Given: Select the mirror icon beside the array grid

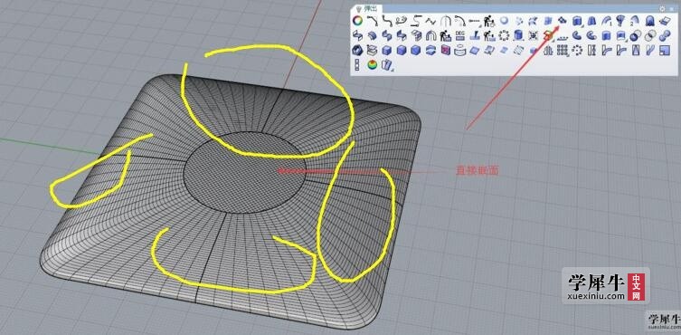Looking at the screenshot, I should pyautogui.click(x=548, y=50).
